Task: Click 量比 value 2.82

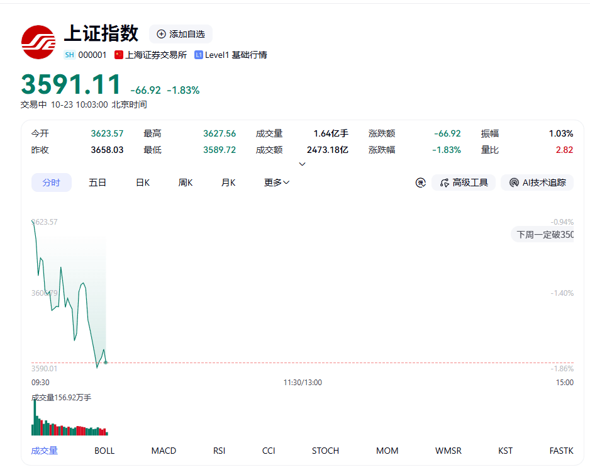Action: point(564,150)
